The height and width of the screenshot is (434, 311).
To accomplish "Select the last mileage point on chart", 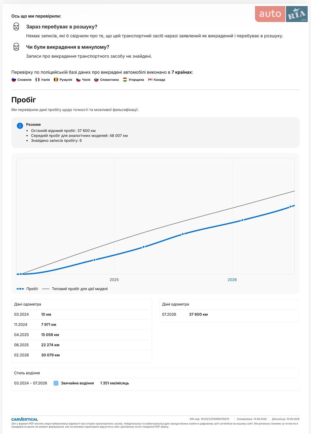I will click(291, 207).
